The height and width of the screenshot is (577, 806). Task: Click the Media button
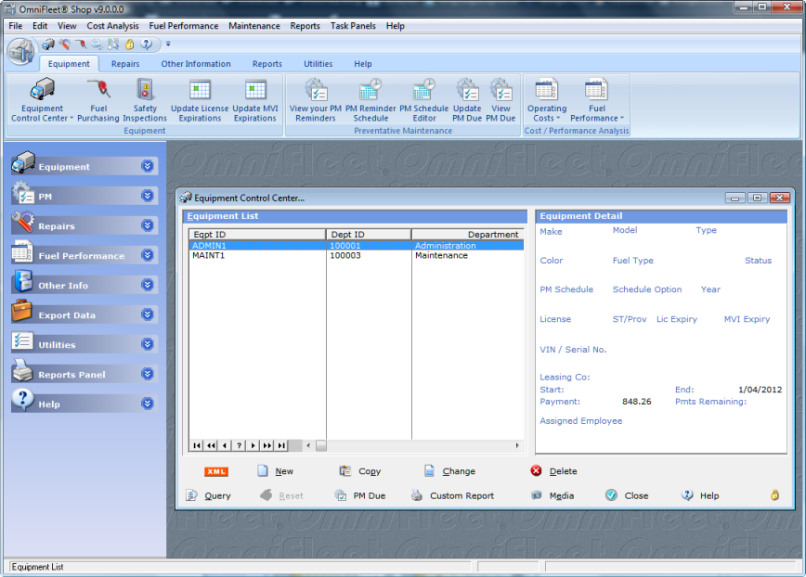point(552,495)
